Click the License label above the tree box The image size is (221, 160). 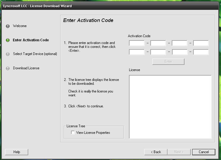tap(135, 70)
